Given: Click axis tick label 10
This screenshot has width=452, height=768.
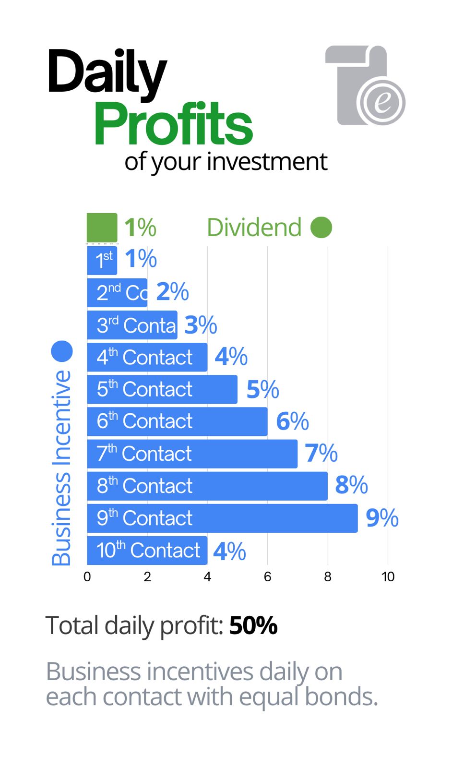Looking at the screenshot, I should coord(388,576).
